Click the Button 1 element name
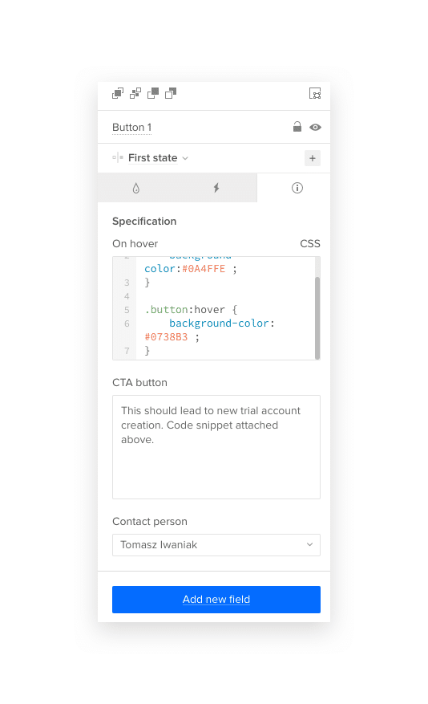 pyautogui.click(x=131, y=128)
